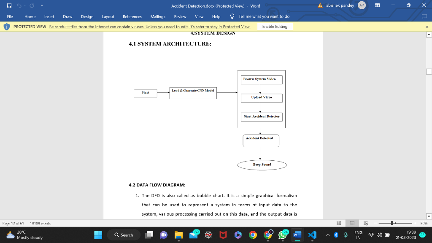This screenshot has width=432, height=243.
Task: Open Customize Quick Access Toolbar dropdown
Action: [x=42, y=6]
